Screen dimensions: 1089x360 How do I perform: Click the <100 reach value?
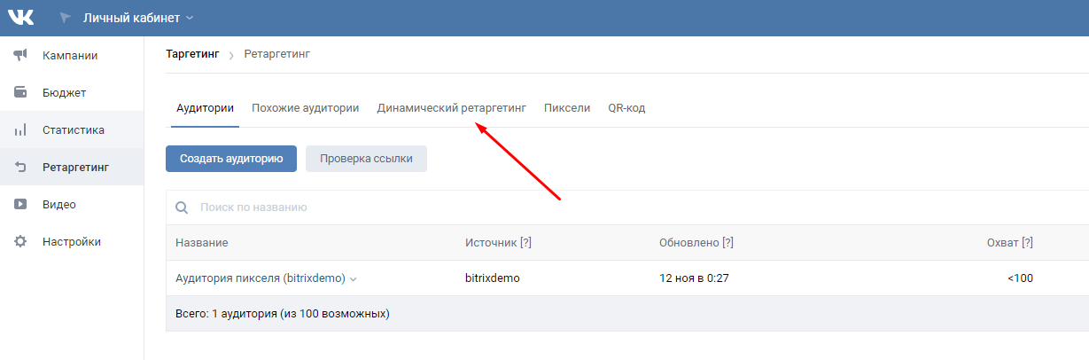coord(1020,278)
